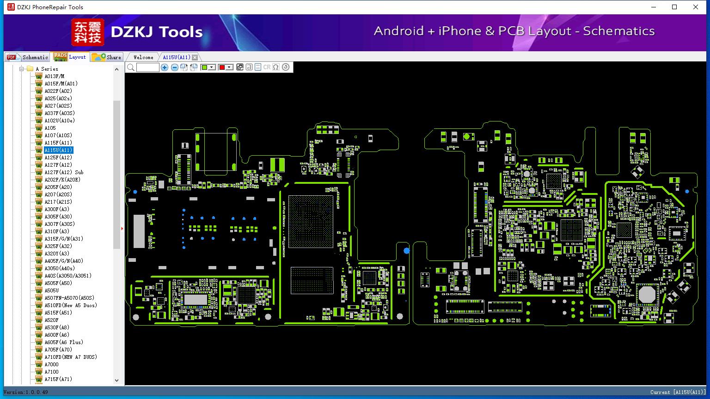Screen dimensions: 710x399
Task: Close the A115U(A11) document tab
Action: click(x=195, y=57)
